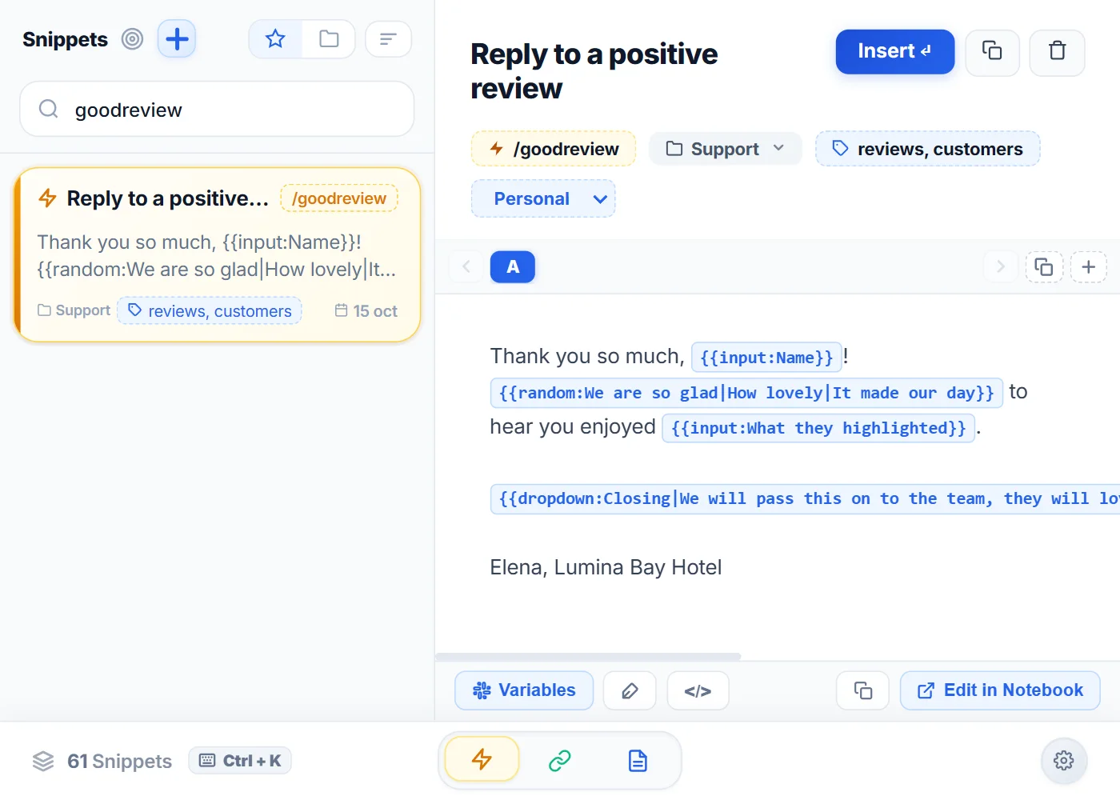Viewport: 1120px width, 800px height.
Task: Click the goodreview search field
Action: [x=217, y=109]
